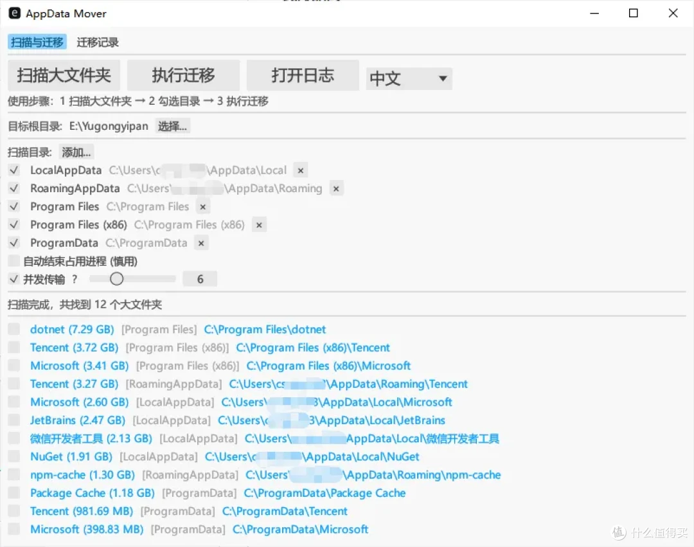694x547 pixels.
Task: Check the Microsoft (398.83 MB) folder
Action: (x=14, y=528)
